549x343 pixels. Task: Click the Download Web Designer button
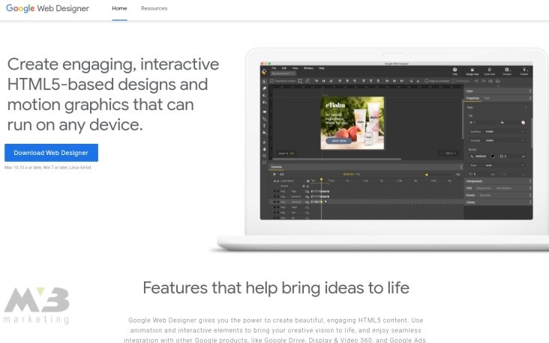pyautogui.click(x=51, y=153)
